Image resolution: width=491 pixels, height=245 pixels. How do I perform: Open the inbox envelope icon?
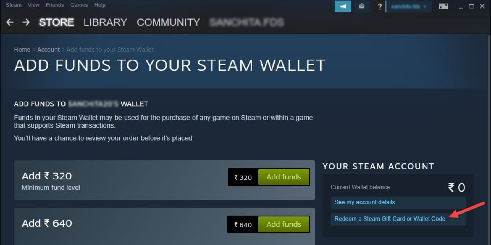362,6
